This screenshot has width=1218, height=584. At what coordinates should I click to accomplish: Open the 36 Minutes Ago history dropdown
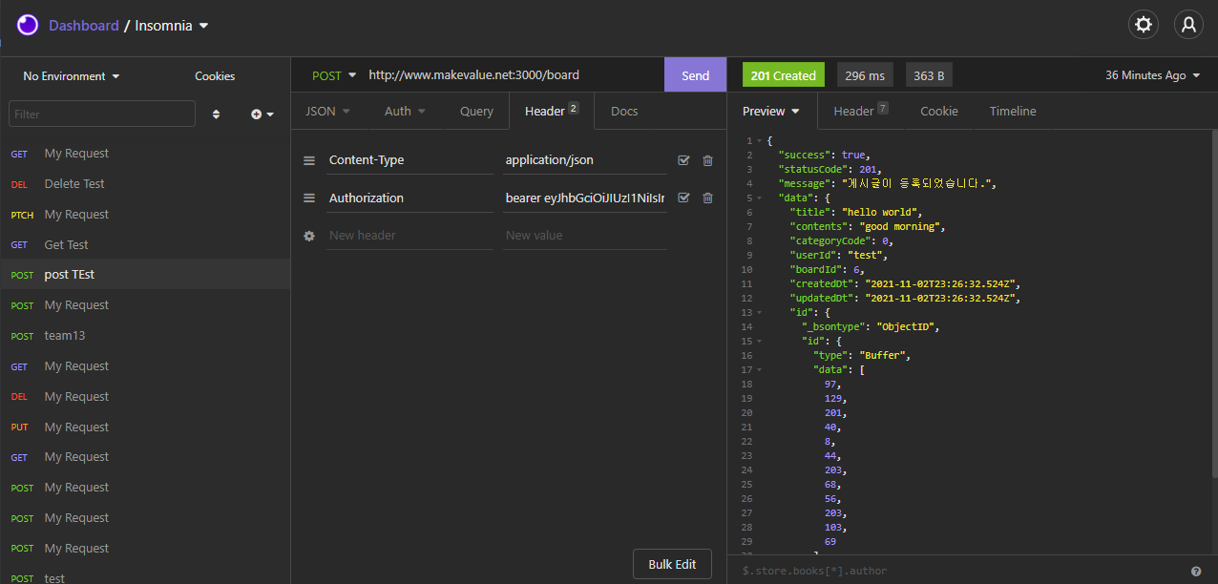pyautogui.click(x=1153, y=75)
